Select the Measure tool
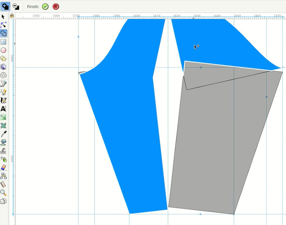 4,184
